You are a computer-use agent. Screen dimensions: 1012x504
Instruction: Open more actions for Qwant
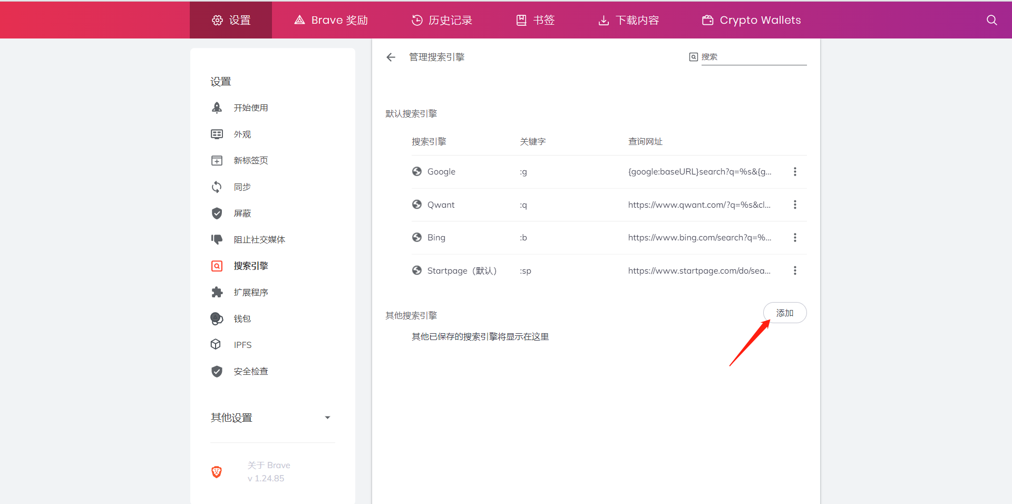pyautogui.click(x=795, y=205)
